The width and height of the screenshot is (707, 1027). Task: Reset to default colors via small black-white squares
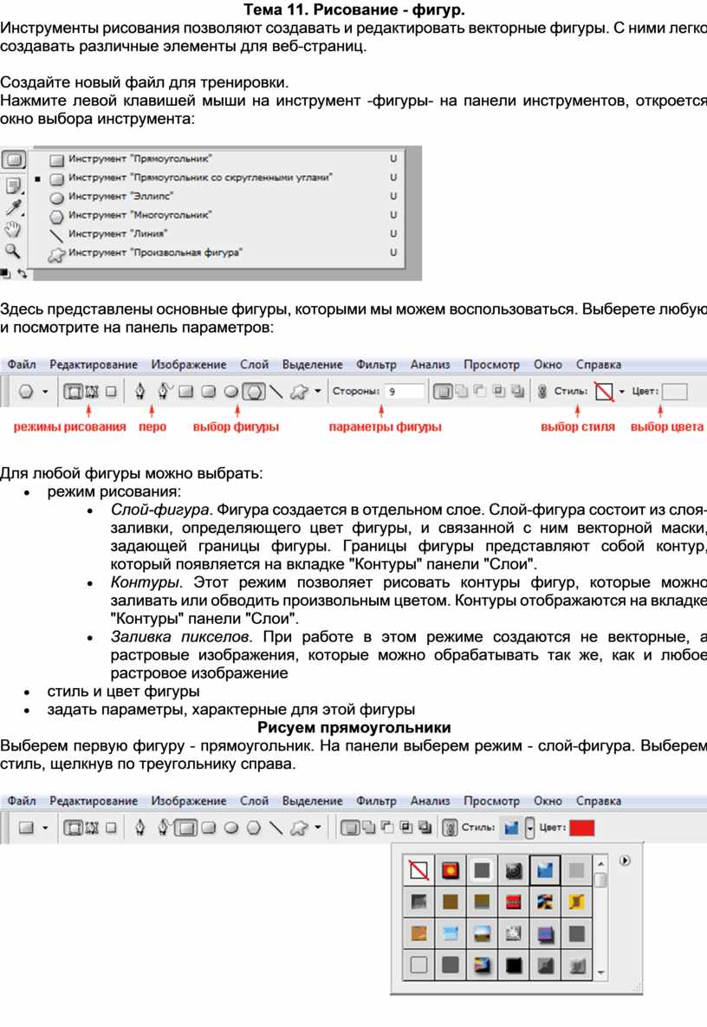(x=5, y=274)
